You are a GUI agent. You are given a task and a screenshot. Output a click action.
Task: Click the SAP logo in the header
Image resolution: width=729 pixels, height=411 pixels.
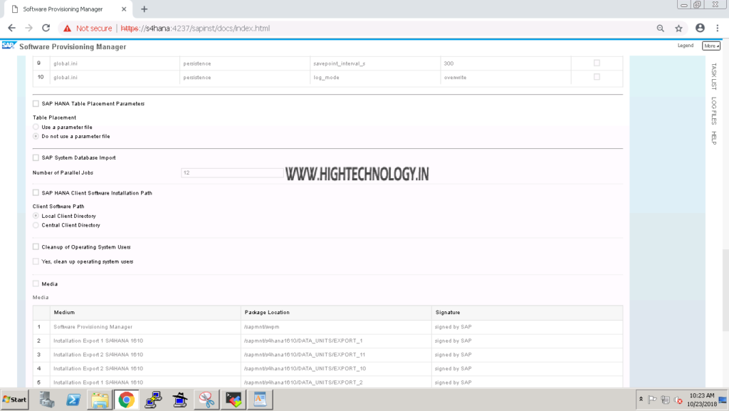pyautogui.click(x=9, y=46)
